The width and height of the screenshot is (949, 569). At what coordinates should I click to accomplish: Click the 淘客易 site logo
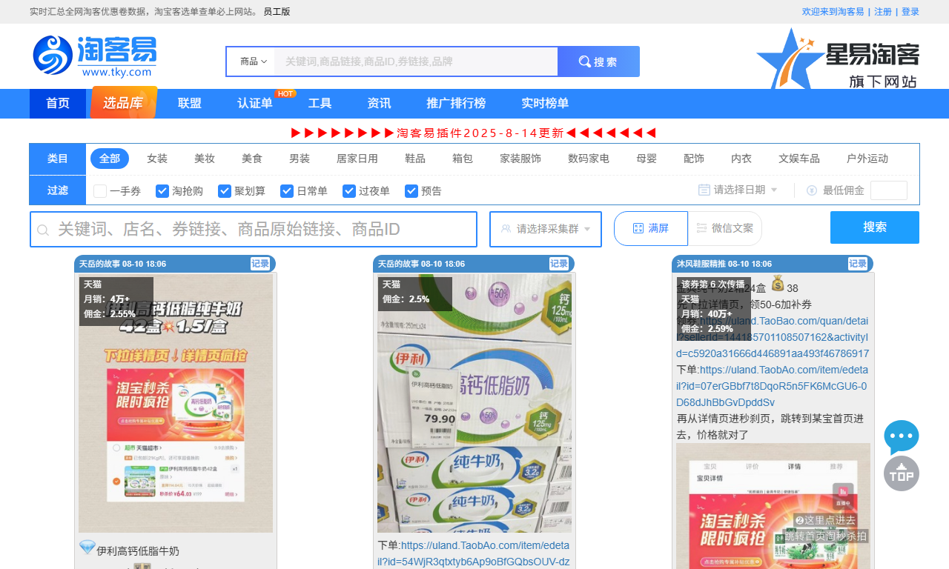(x=94, y=56)
